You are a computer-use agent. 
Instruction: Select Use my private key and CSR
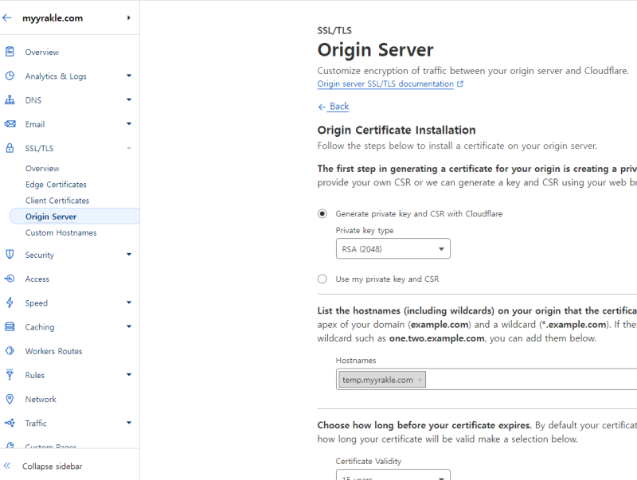pos(322,279)
